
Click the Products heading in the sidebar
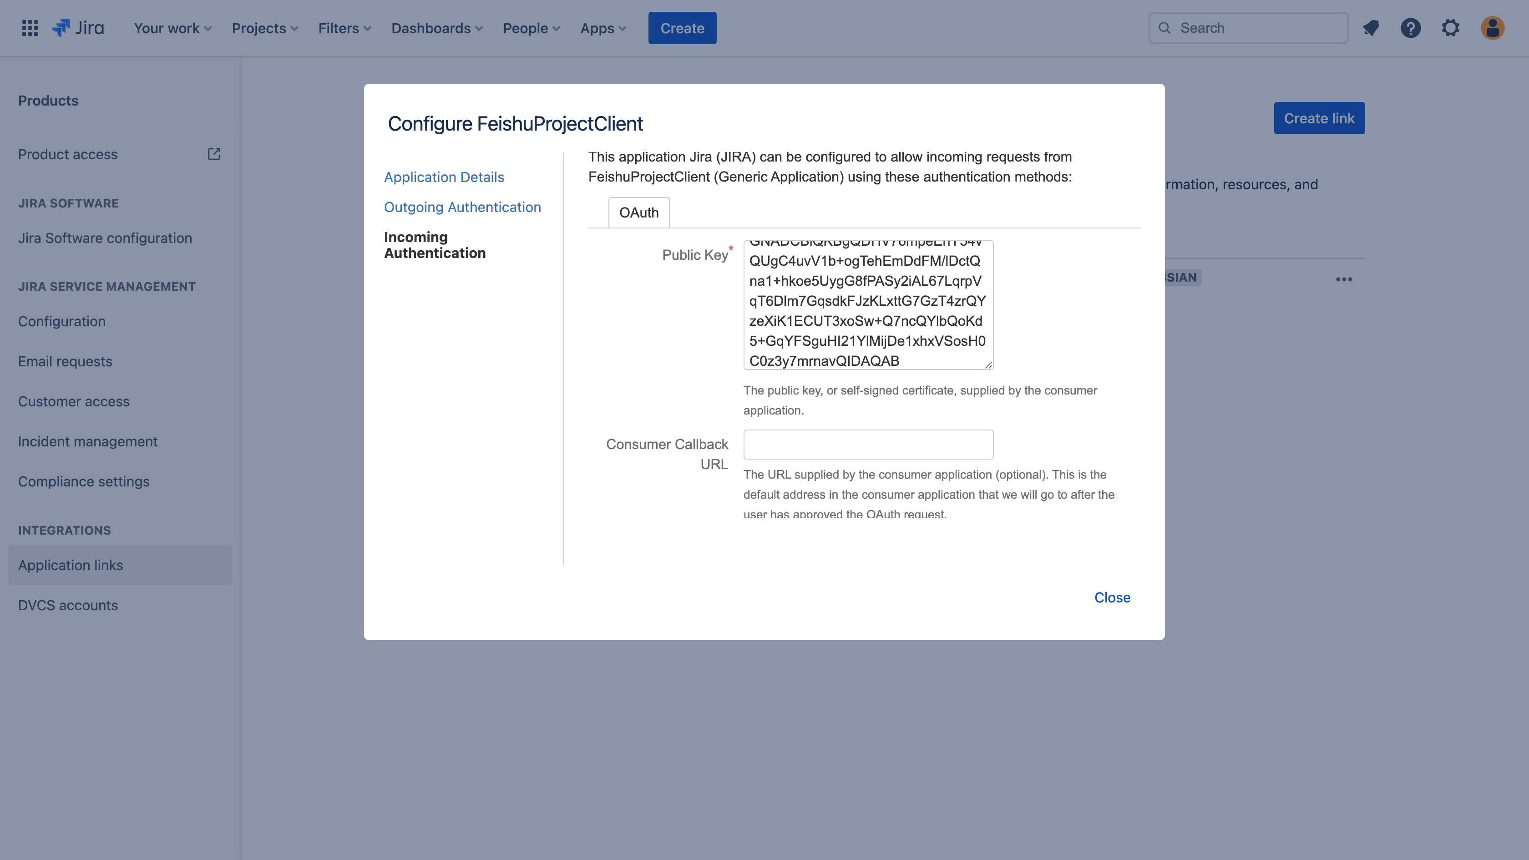48,100
